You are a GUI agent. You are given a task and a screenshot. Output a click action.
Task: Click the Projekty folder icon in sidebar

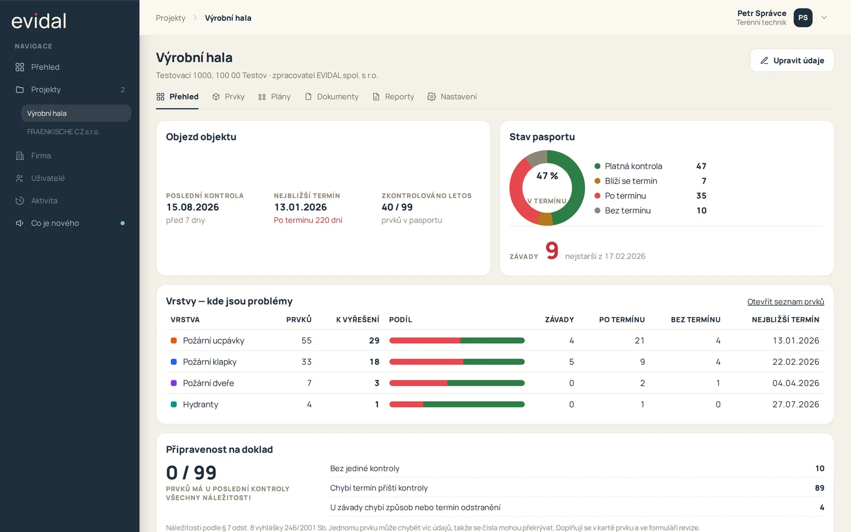tap(20, 89)
